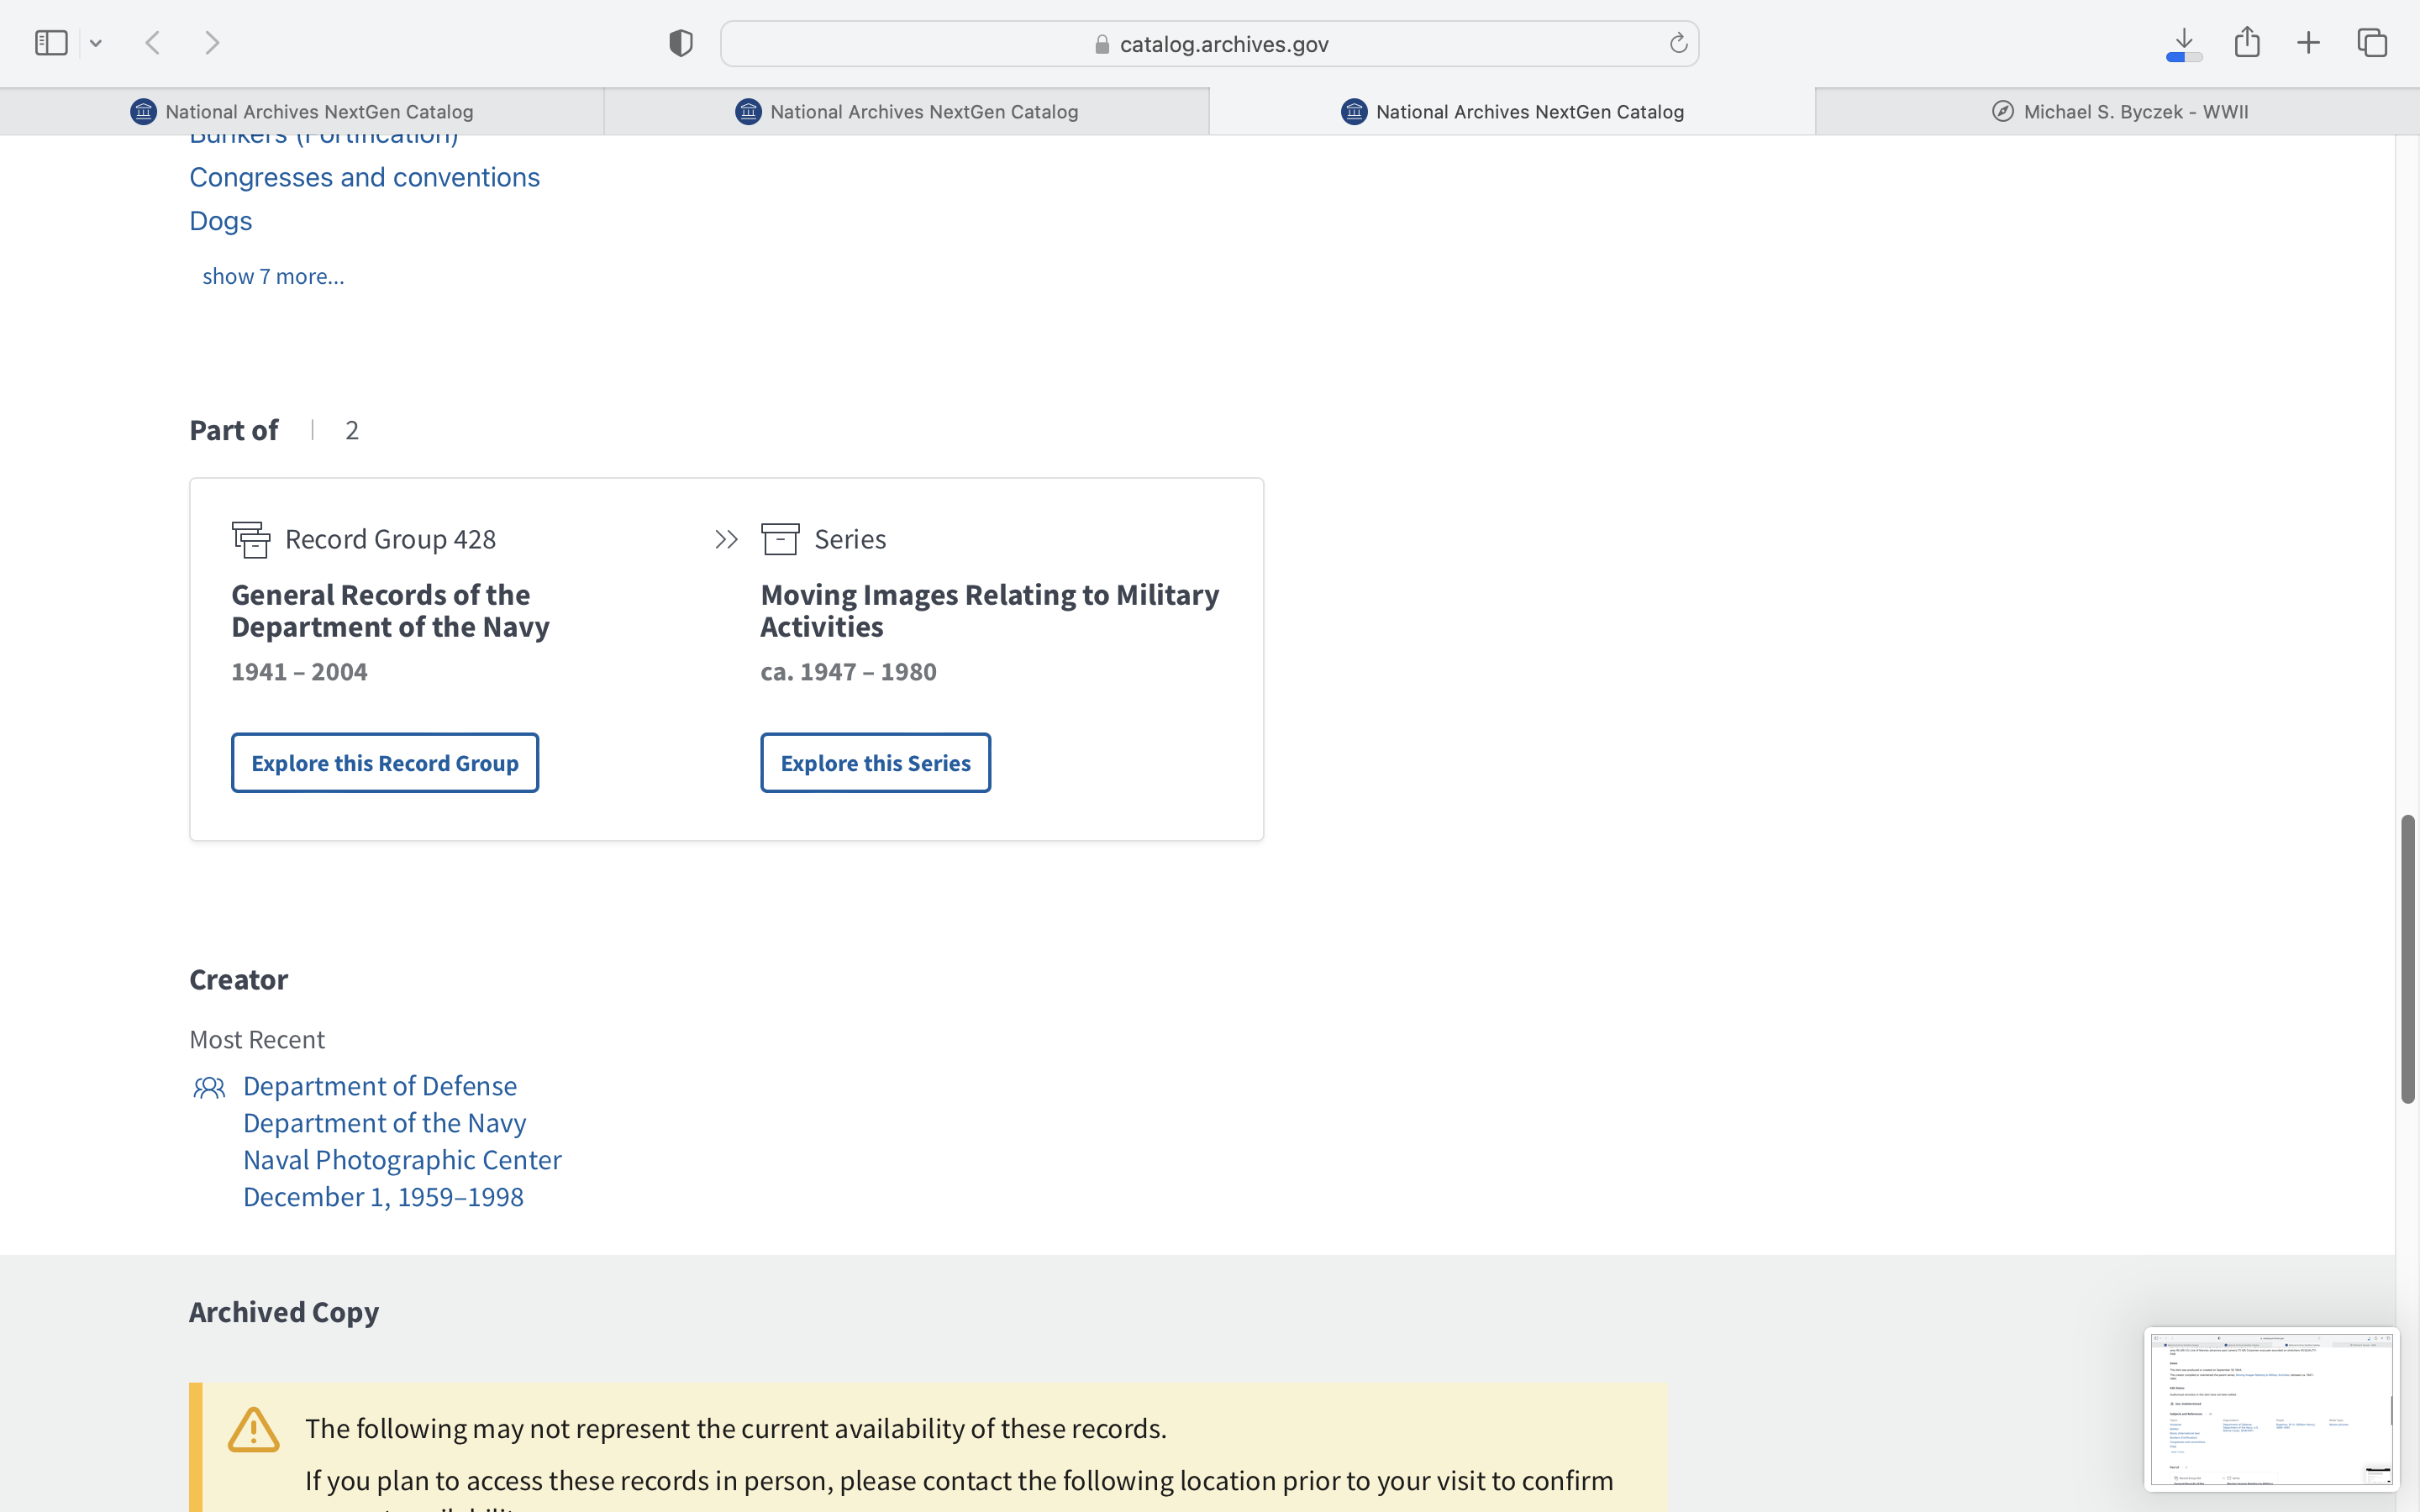Expand the "show 7 more..." subjects list

(273, 277)
